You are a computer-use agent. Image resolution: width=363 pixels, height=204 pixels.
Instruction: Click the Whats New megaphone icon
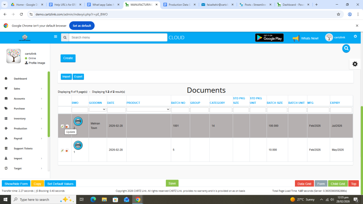pyautogui.click(x=296, y=38)
